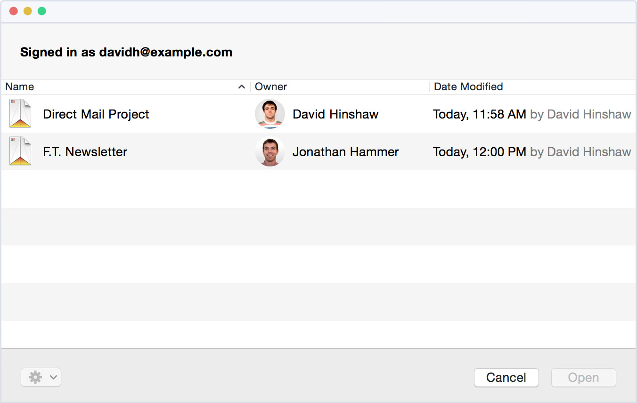The height and width of the screenshot is (403, 637).
Task: Select the F.T. Newsletter document icon
Action: pos(20,151)
